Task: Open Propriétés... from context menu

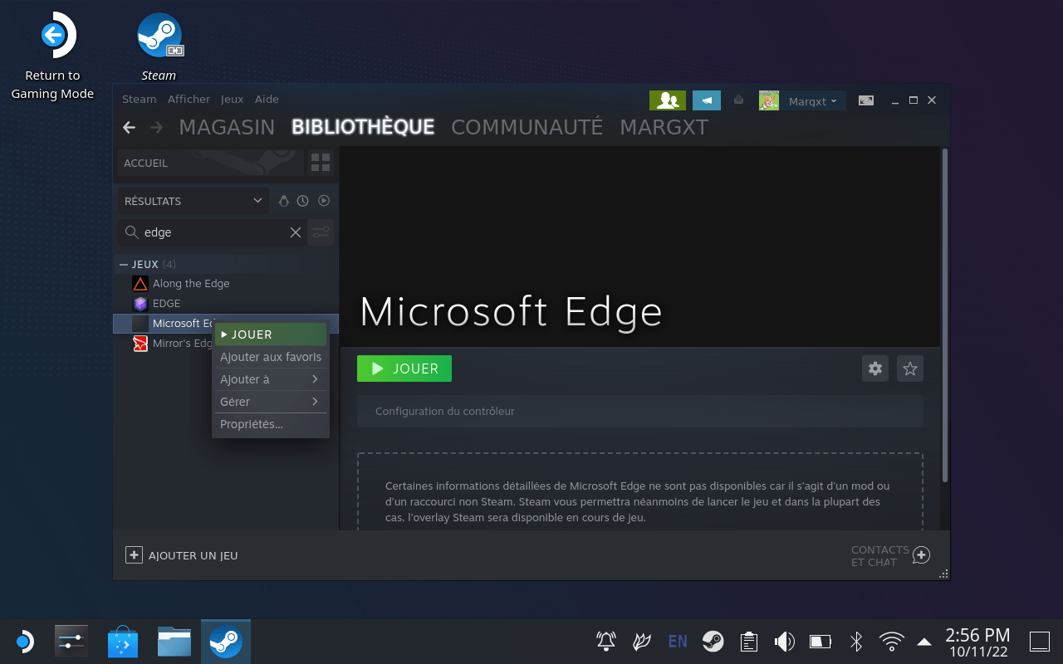Action: (271, 424)
